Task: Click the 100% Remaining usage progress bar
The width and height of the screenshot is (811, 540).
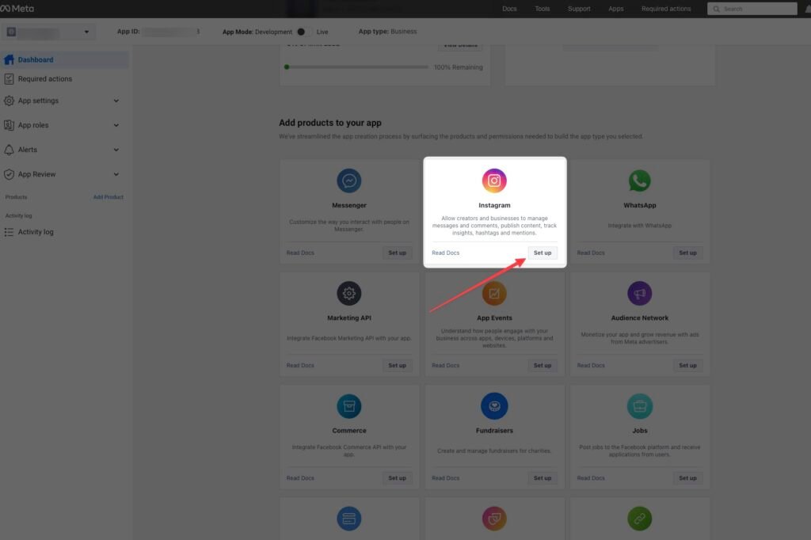Action: tap(356, 67)
